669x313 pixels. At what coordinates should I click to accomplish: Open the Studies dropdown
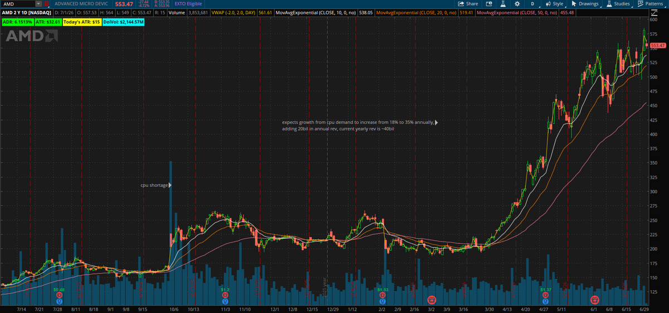[618, 3]
